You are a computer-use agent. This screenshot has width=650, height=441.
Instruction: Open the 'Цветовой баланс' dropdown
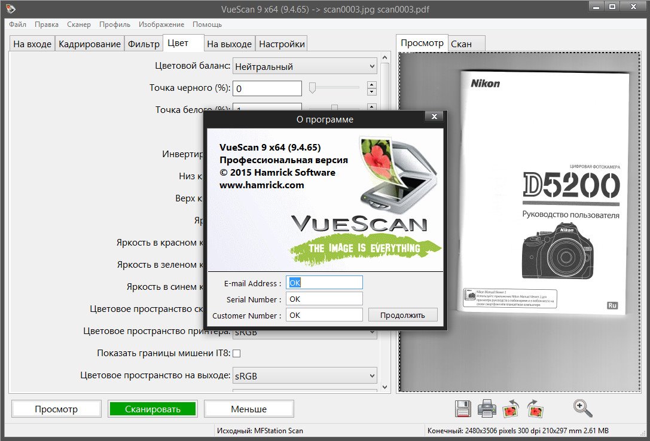pos(305,66)
